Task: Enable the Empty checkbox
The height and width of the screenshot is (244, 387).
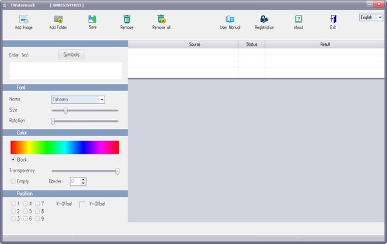Action: (13, 181)
